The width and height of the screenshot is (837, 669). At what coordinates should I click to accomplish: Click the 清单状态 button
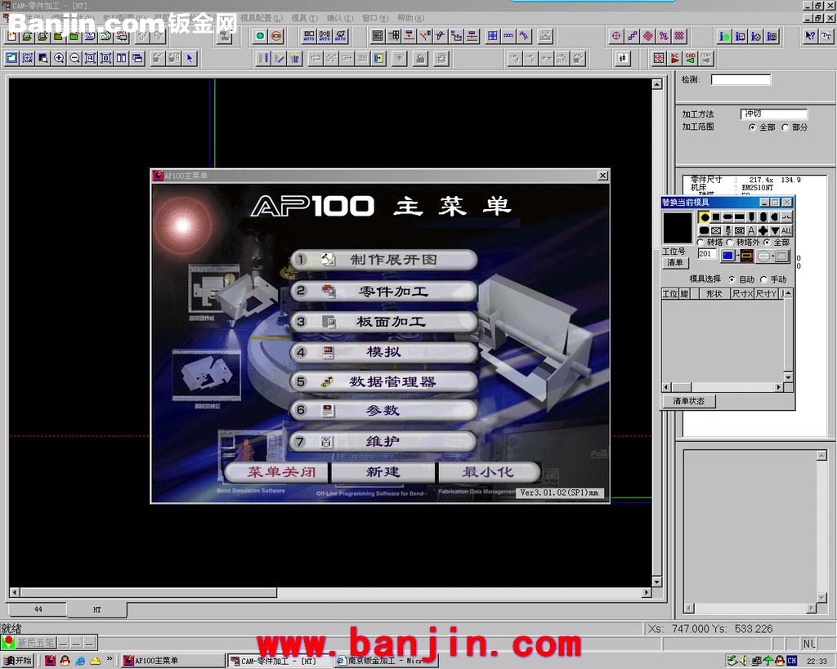pos(688,401)
